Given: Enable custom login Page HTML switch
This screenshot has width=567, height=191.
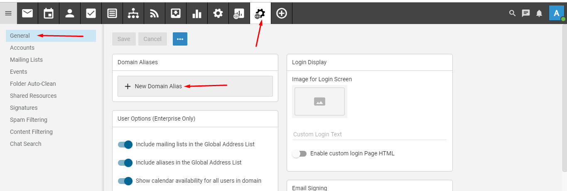Looking at the screenshot, I should pyautogui.click(x=299, y=154).
